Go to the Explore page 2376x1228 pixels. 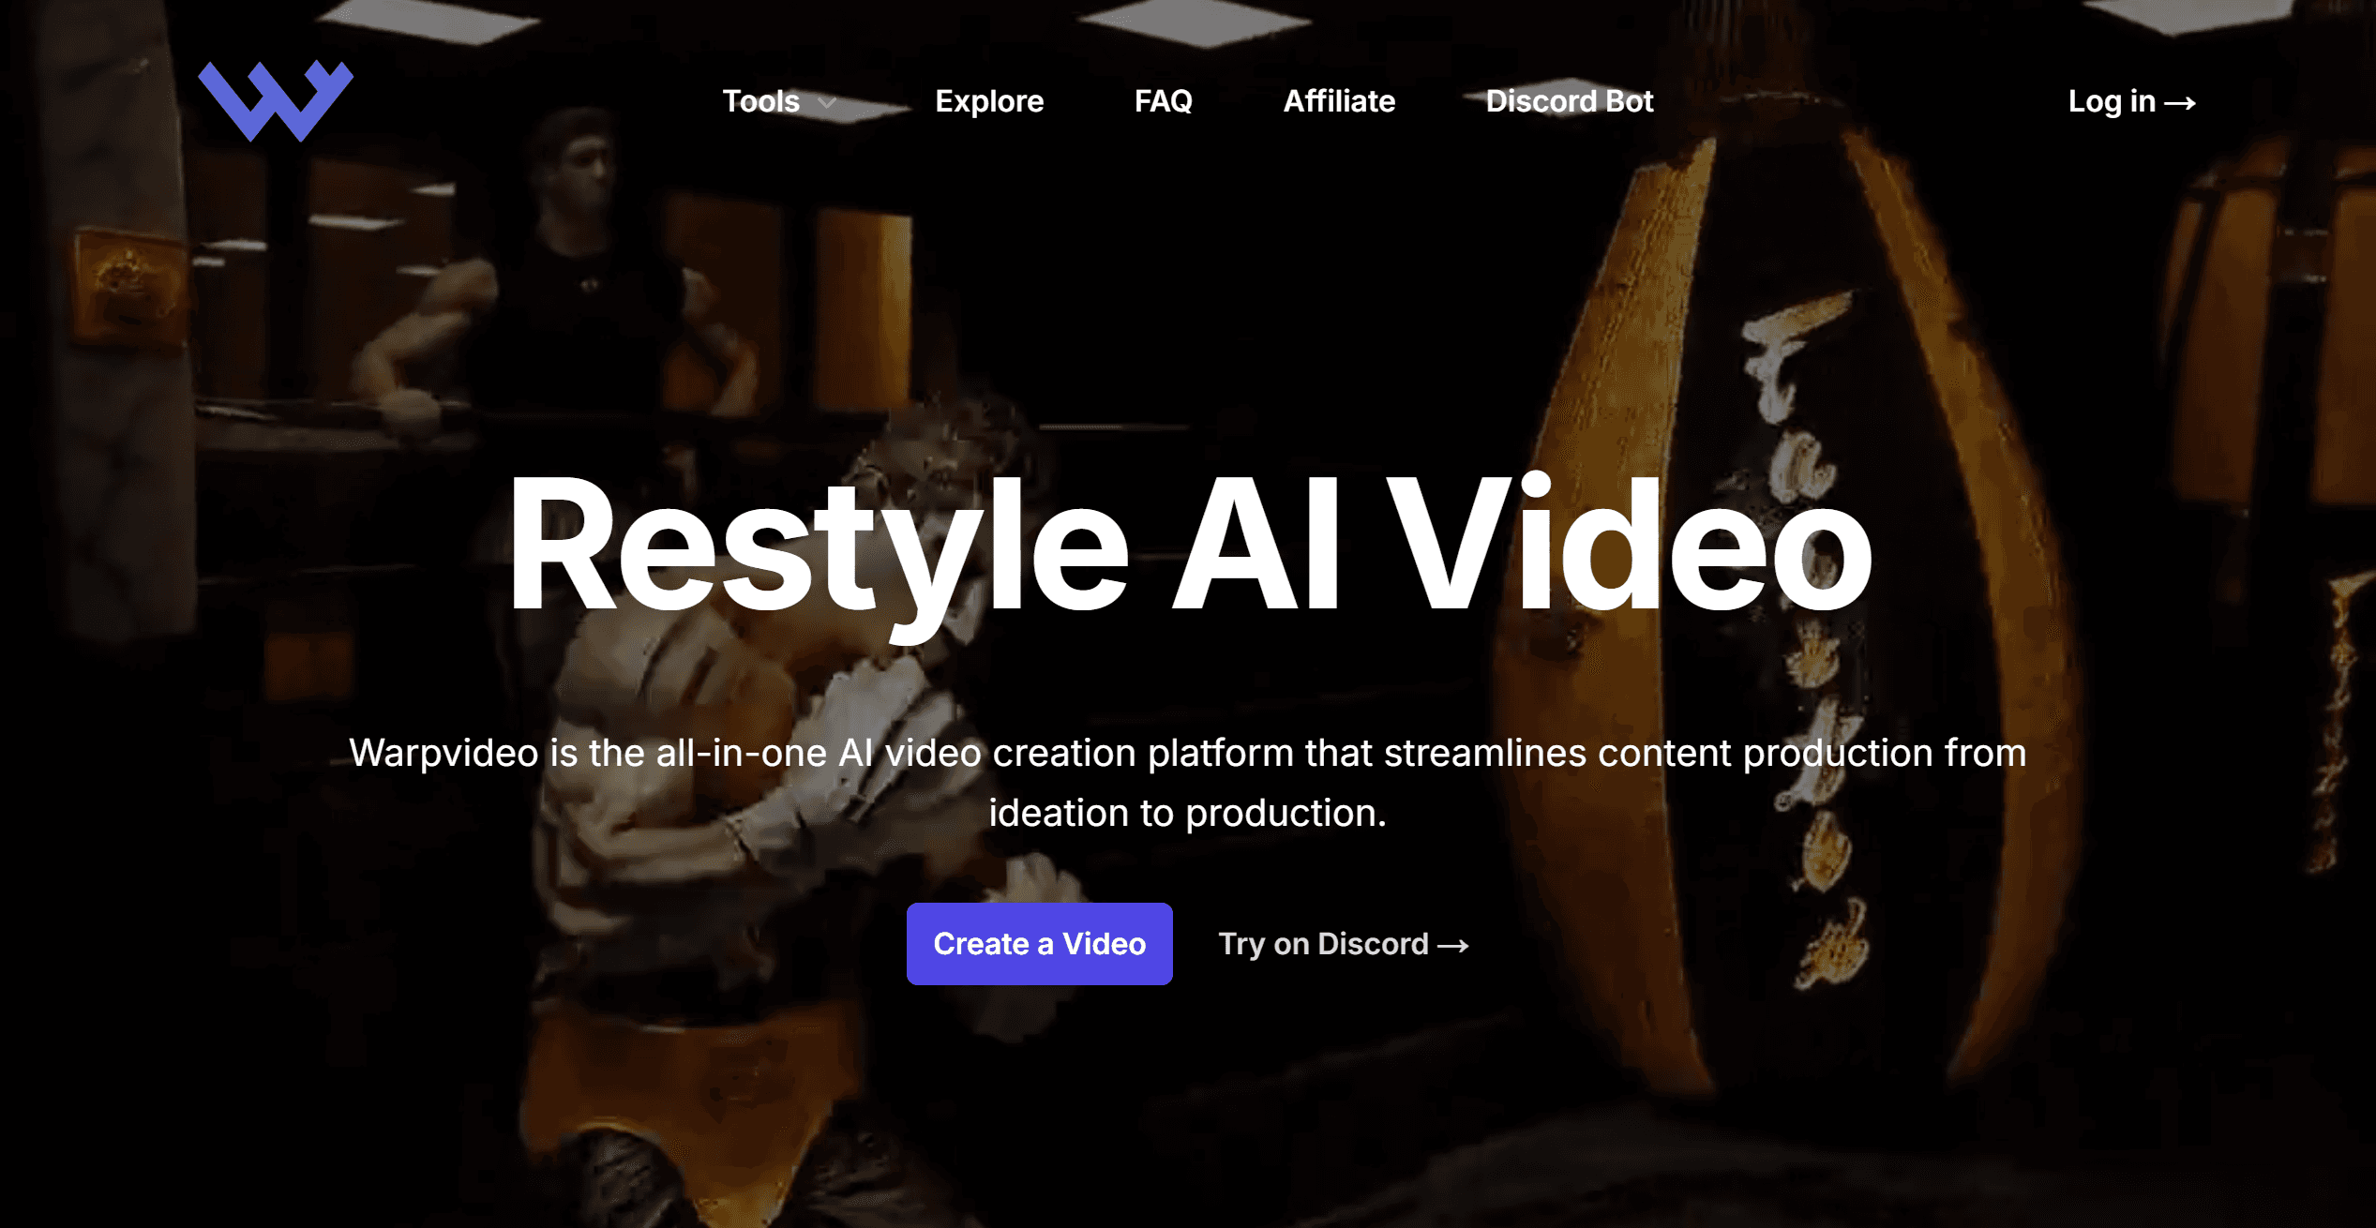988,101
